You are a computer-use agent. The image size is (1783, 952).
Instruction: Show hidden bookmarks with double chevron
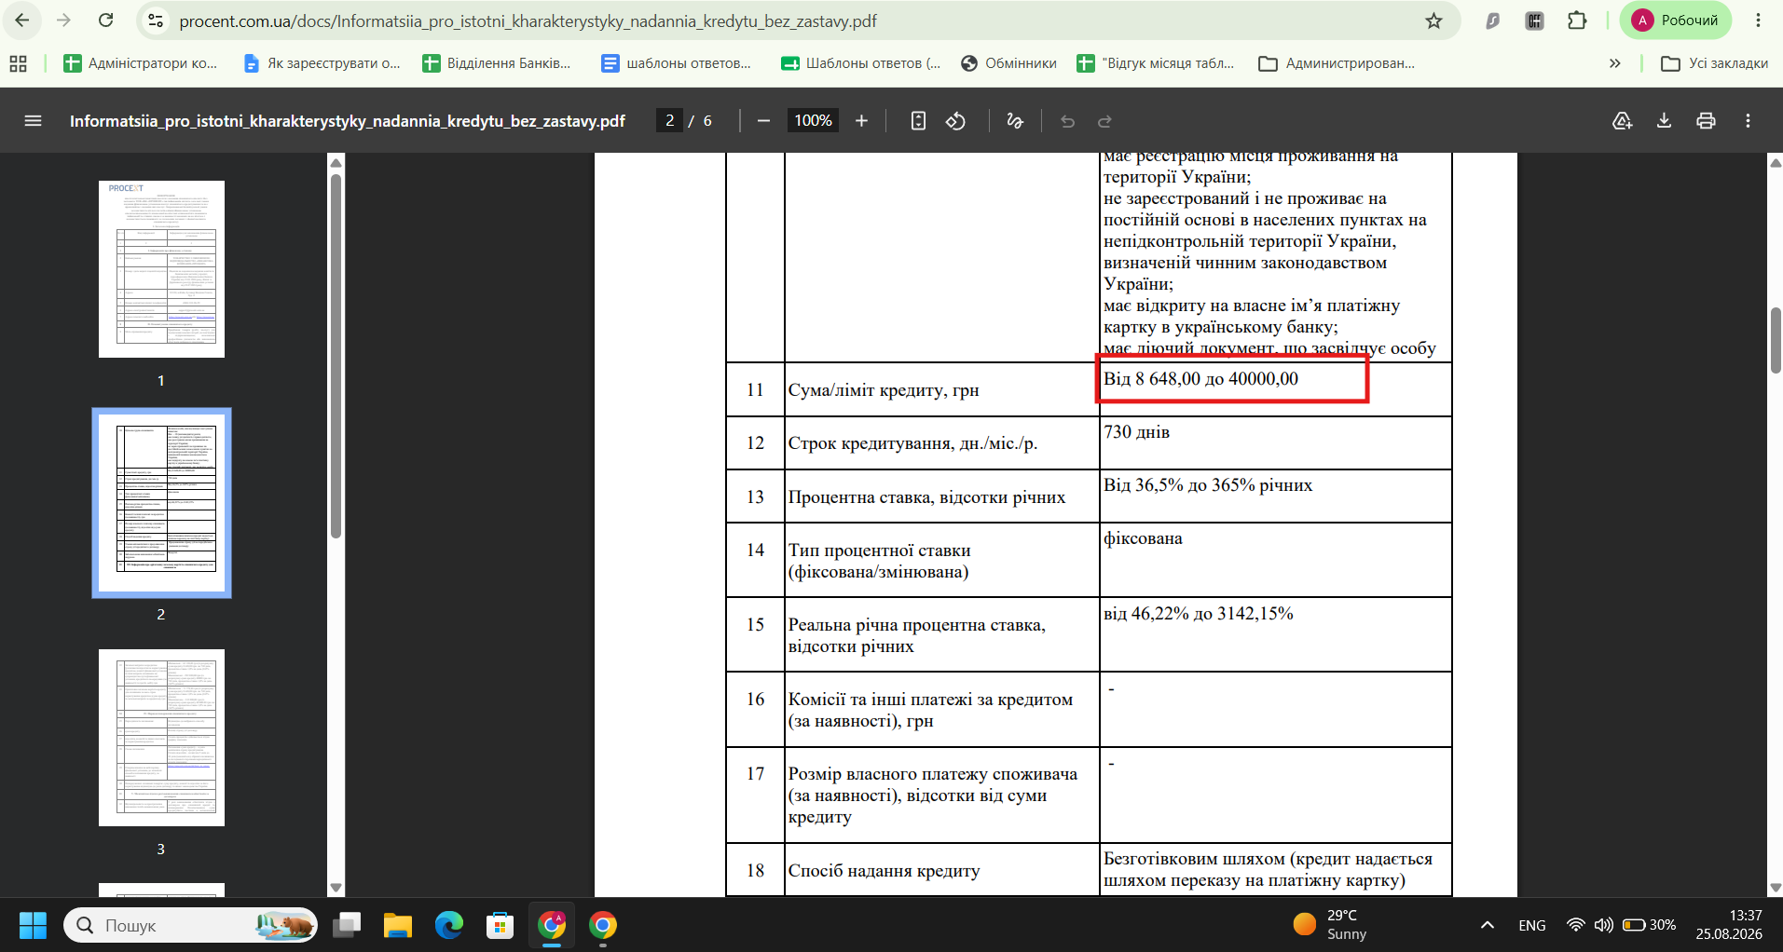coord(1614,63)
